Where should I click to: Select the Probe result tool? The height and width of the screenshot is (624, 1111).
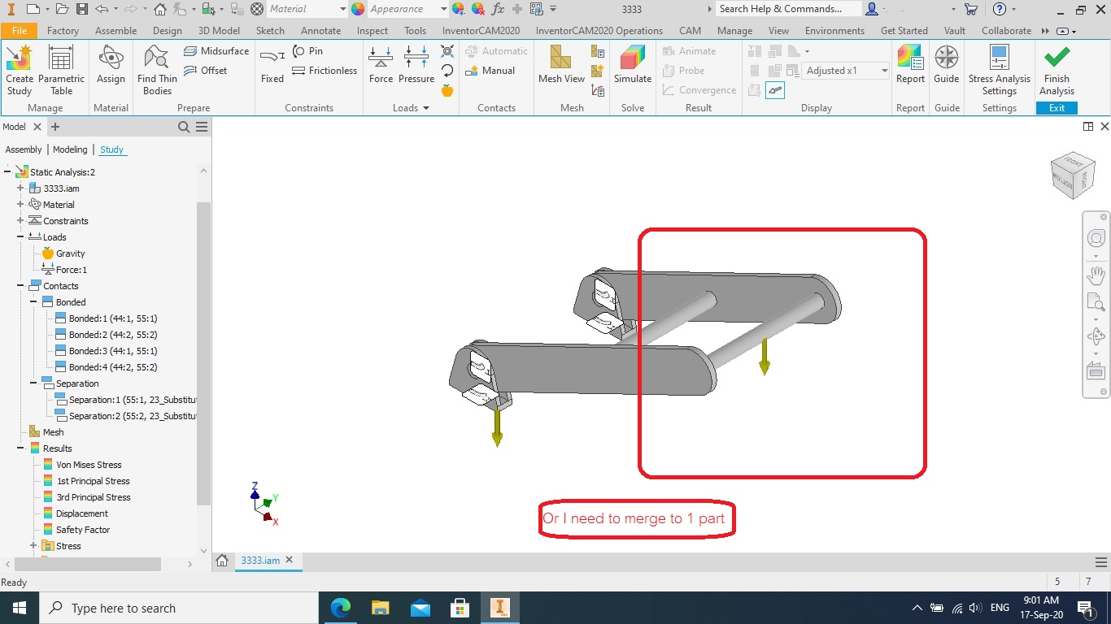tap(691, 70)
